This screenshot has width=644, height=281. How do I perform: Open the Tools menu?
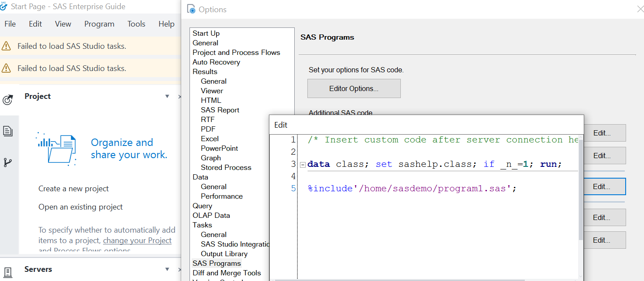[136, 24]
